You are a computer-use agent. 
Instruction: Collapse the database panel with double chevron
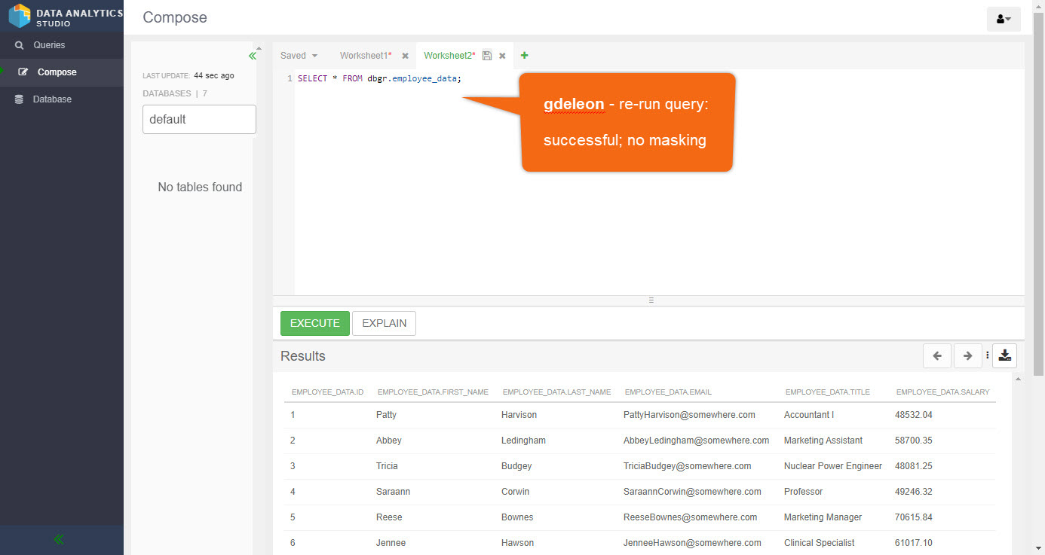click(253, 56)
